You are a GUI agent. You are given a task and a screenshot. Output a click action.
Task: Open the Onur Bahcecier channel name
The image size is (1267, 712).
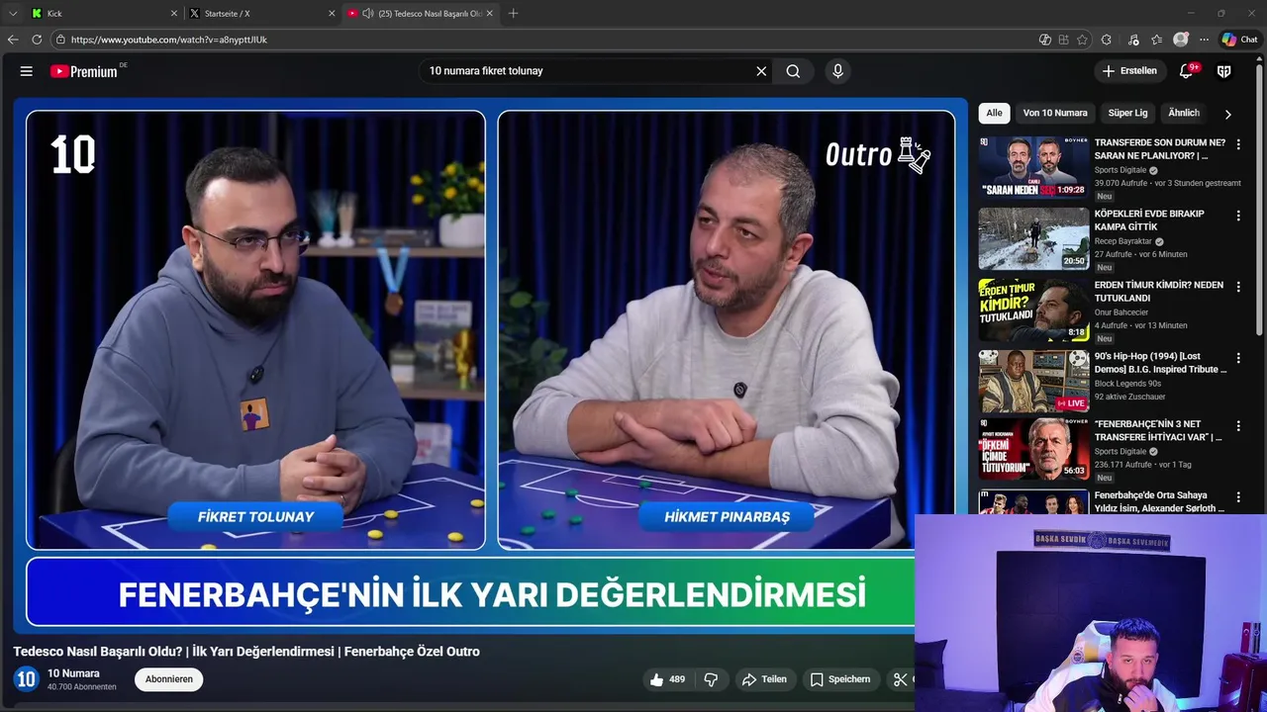point(1121,312)
